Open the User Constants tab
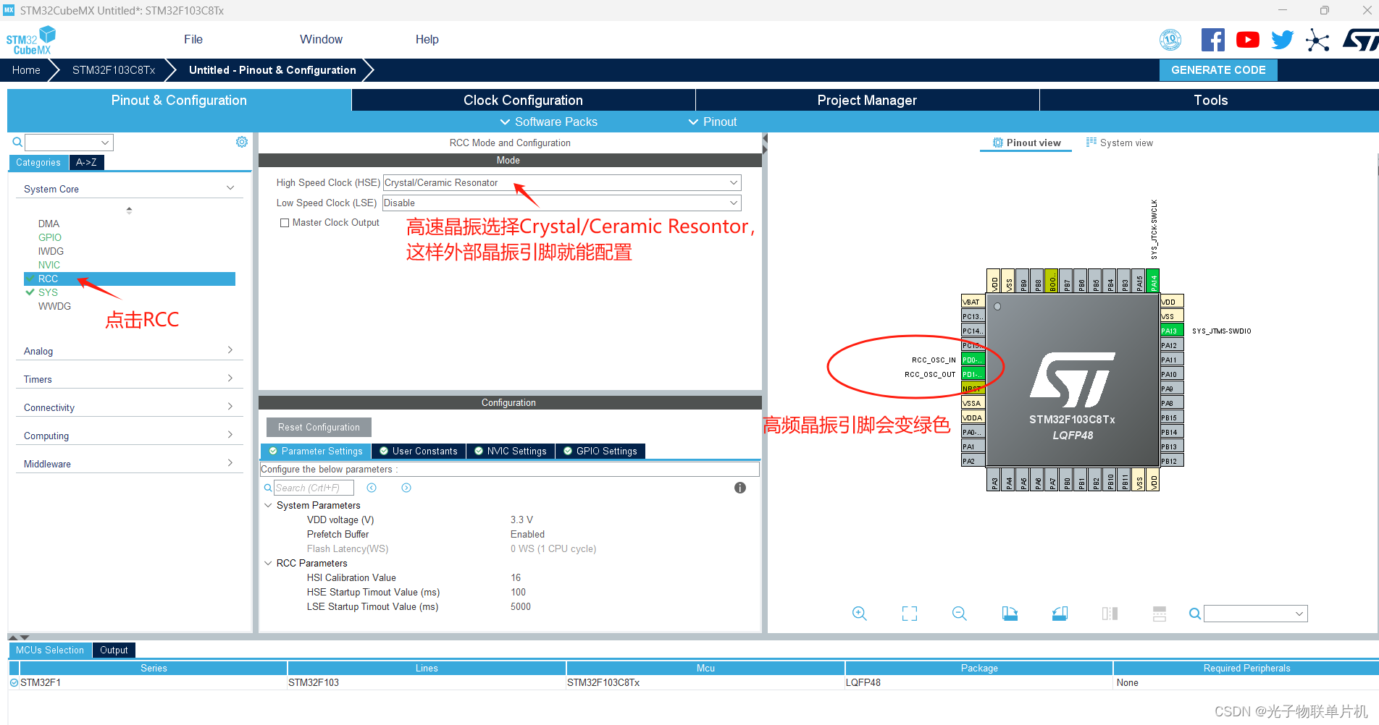The image size is (1379, 725). [419, 451]
